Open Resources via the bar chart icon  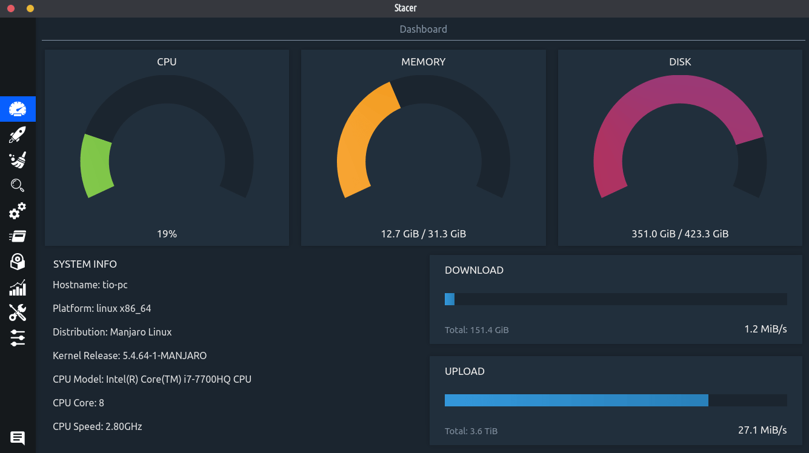(x=18, y=287)
